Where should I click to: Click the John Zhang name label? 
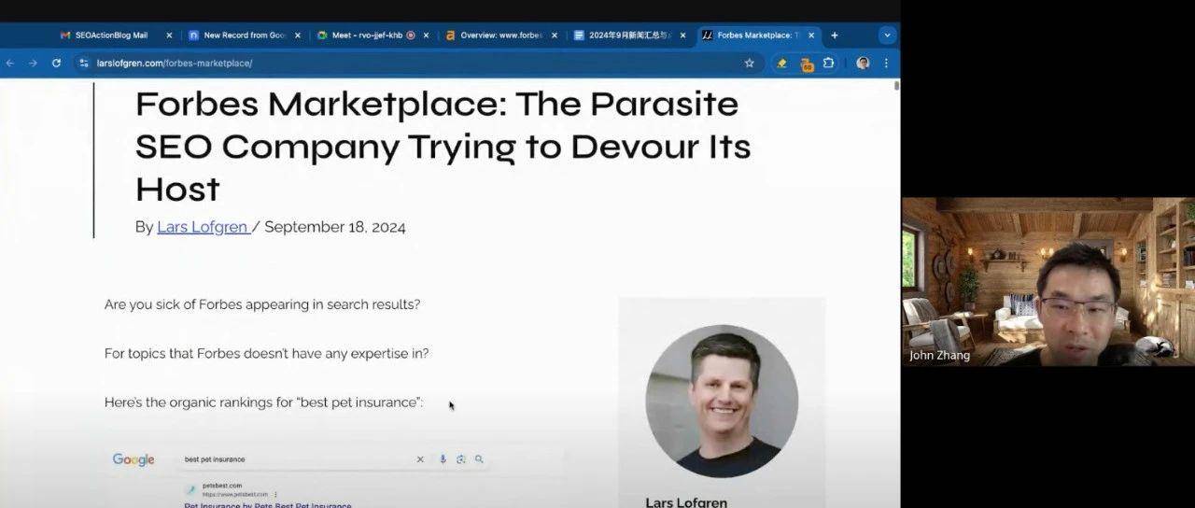pos(940,355)
